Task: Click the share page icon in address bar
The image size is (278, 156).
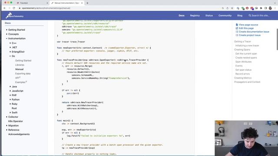Action: coord(228,8)
